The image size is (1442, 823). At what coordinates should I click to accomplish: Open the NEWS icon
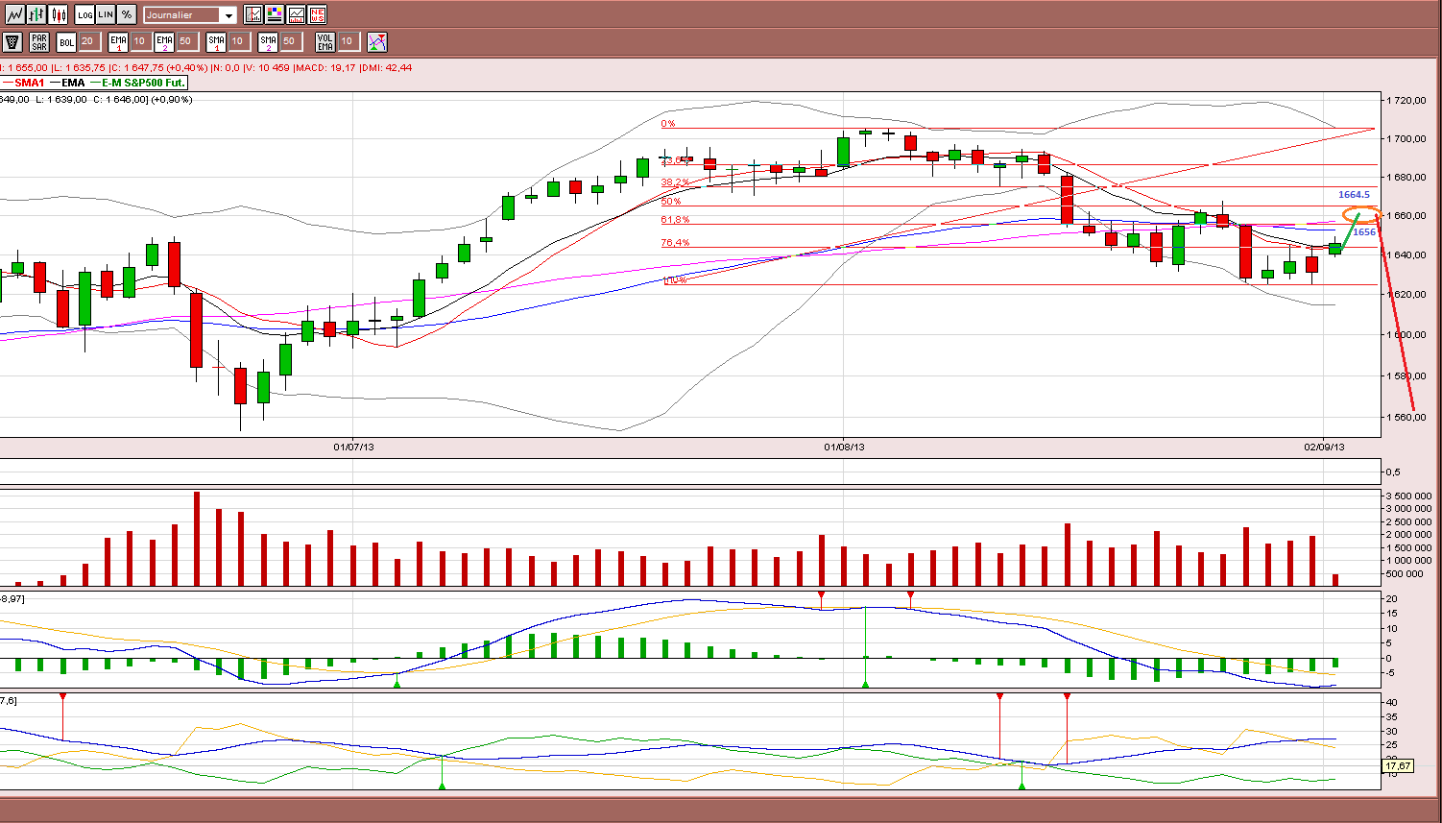point(317,14)
